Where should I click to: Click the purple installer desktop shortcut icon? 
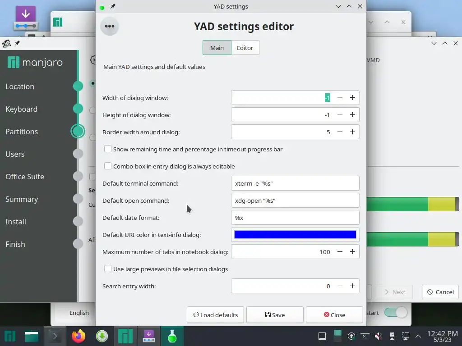point(26,18)
